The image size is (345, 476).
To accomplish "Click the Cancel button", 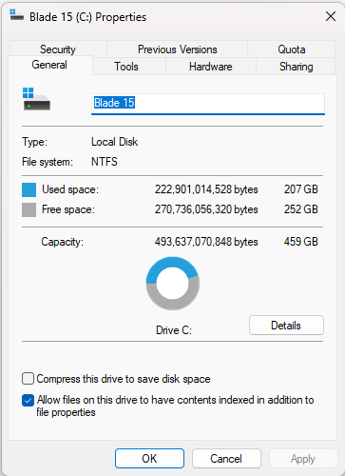I will pyautogui.click(x=226, y=458).
